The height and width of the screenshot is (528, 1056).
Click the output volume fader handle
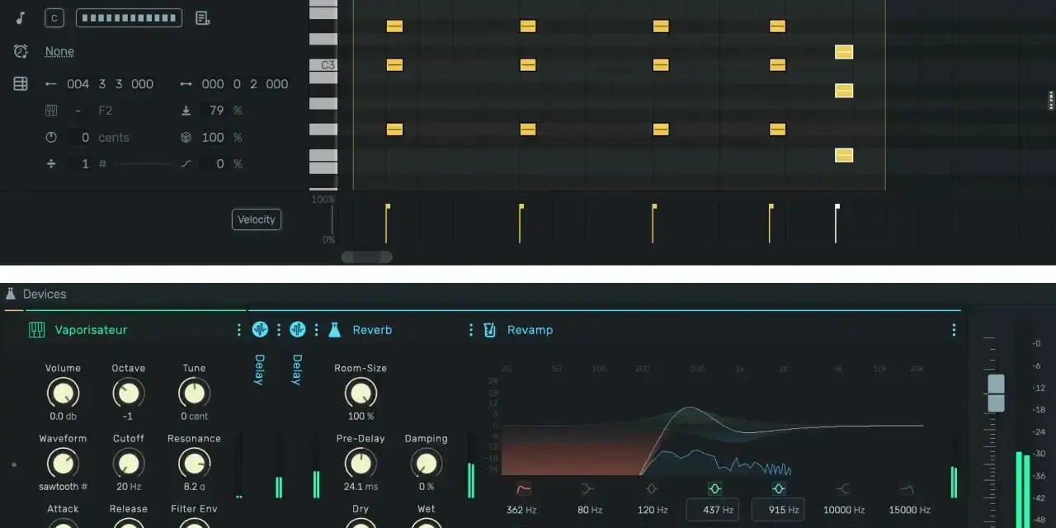coord(996,393)
